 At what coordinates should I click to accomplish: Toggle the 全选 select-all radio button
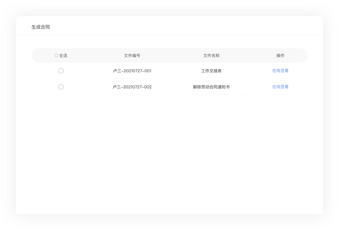(56, 55)
